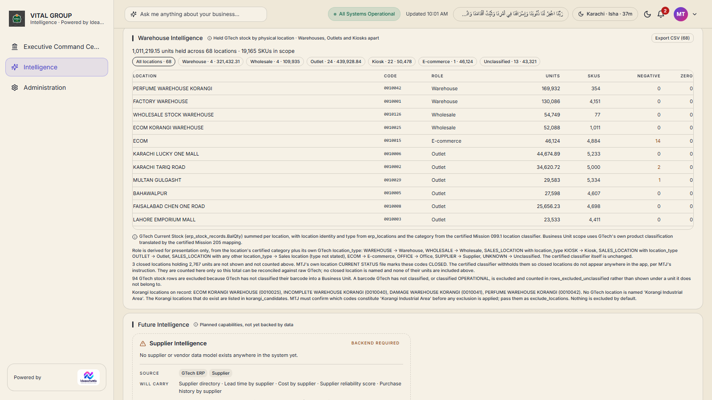Click the GTech ERP source tag
712x400 pixels.
tap(193, 373)
